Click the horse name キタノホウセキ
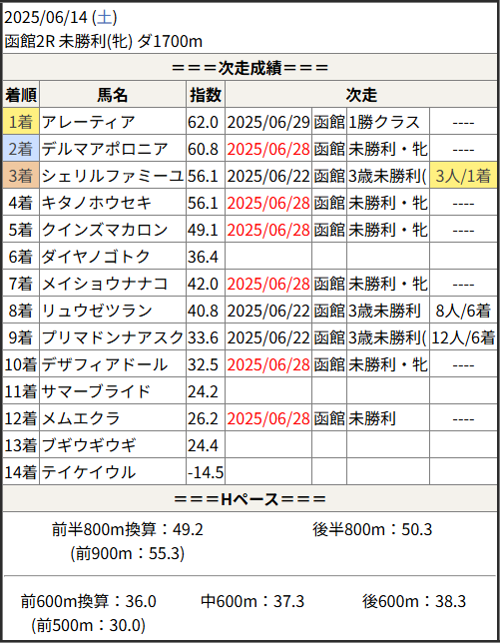 (x=97, y=203)
